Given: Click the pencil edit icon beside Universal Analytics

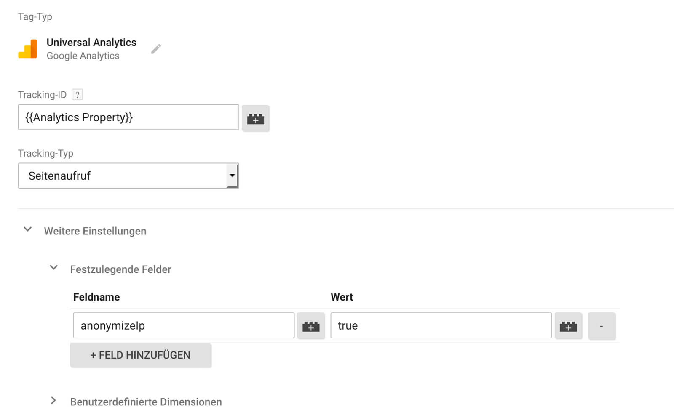Looking at the screenshot, I should [x=156, y=49].
